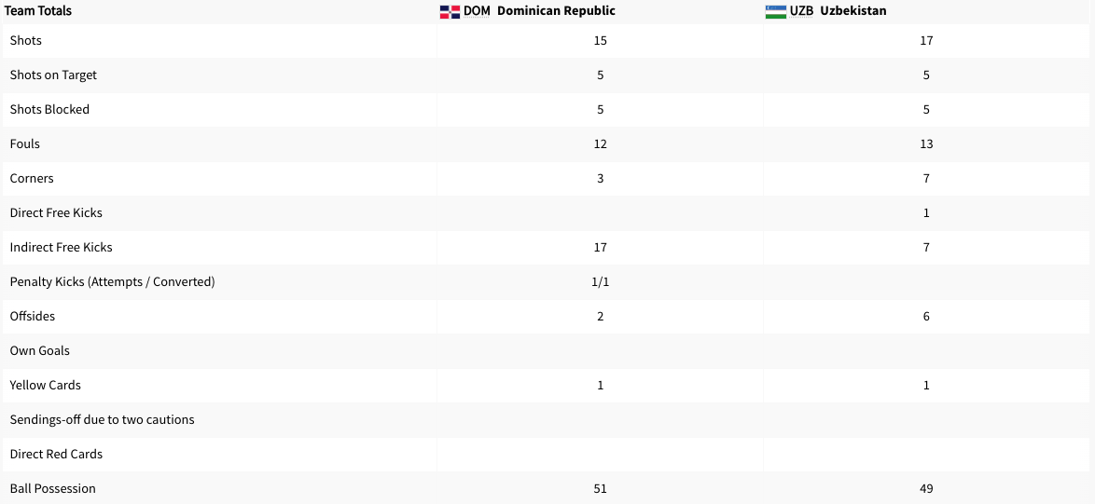Click the Sendings-off due to two cautions label
1095x504 pixels.
(x=103, y=420)
